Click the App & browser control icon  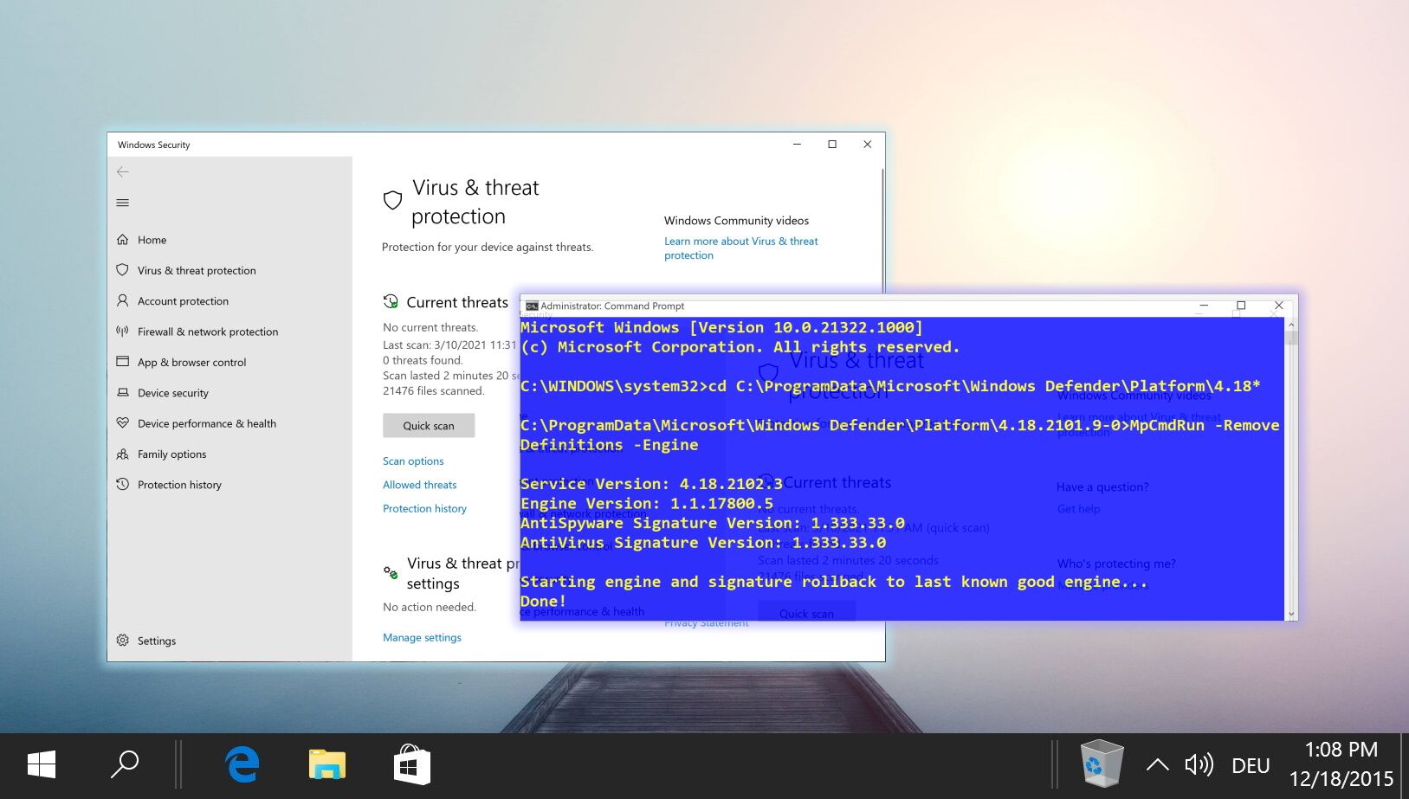(x=122, y=362)
